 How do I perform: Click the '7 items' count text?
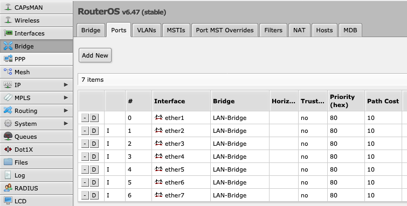93,80
